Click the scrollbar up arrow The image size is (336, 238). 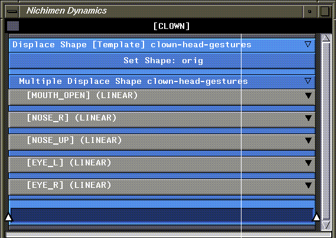click(326, 38)
